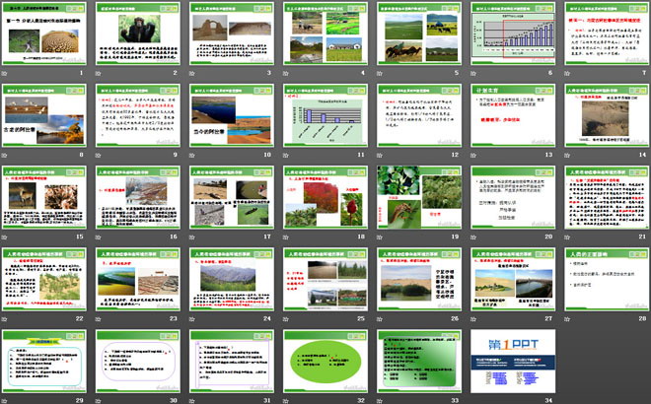Select slide 3 with rock arch photos
Viewport: 651px width, 404px height.
(x=232, y=34)
